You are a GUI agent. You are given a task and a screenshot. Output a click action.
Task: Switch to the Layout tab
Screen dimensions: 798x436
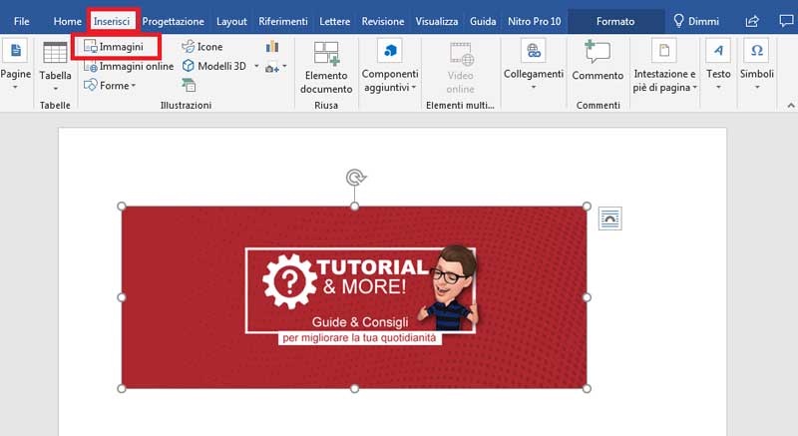coord(231,21)
